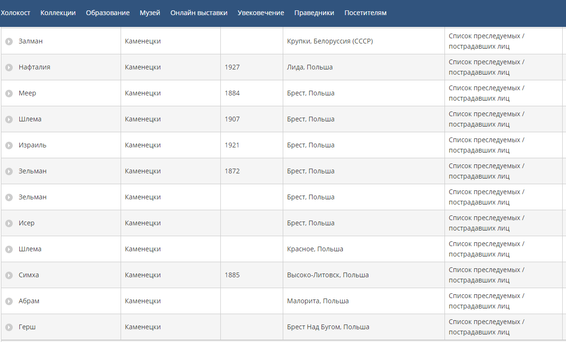The image size is (566, 342).
Task: Click the arrow icon beside Герш
Action: pos(9,327)
